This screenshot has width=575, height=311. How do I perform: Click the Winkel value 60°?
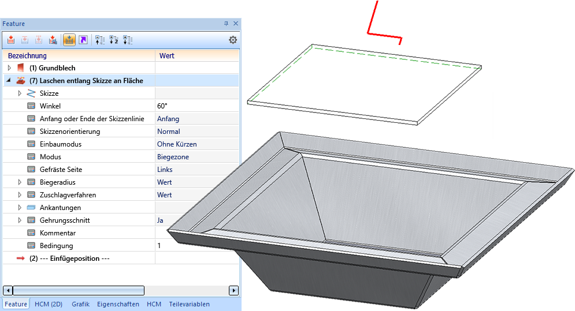(x=162, y=106)
